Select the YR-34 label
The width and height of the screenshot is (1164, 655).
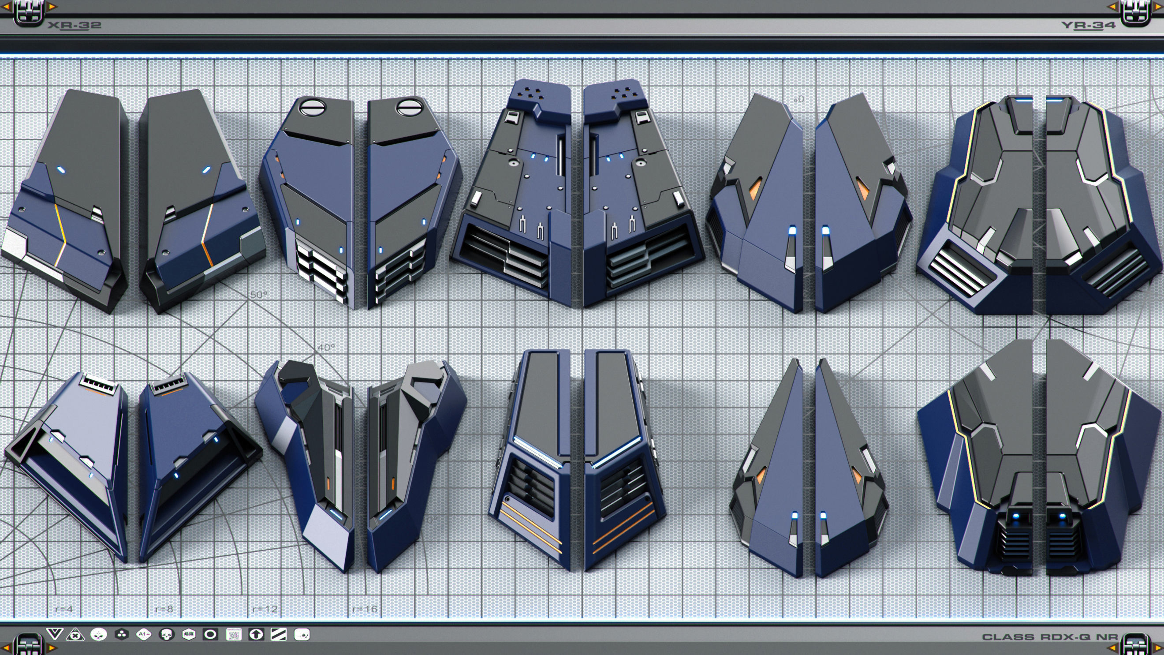coord(1088,25)
